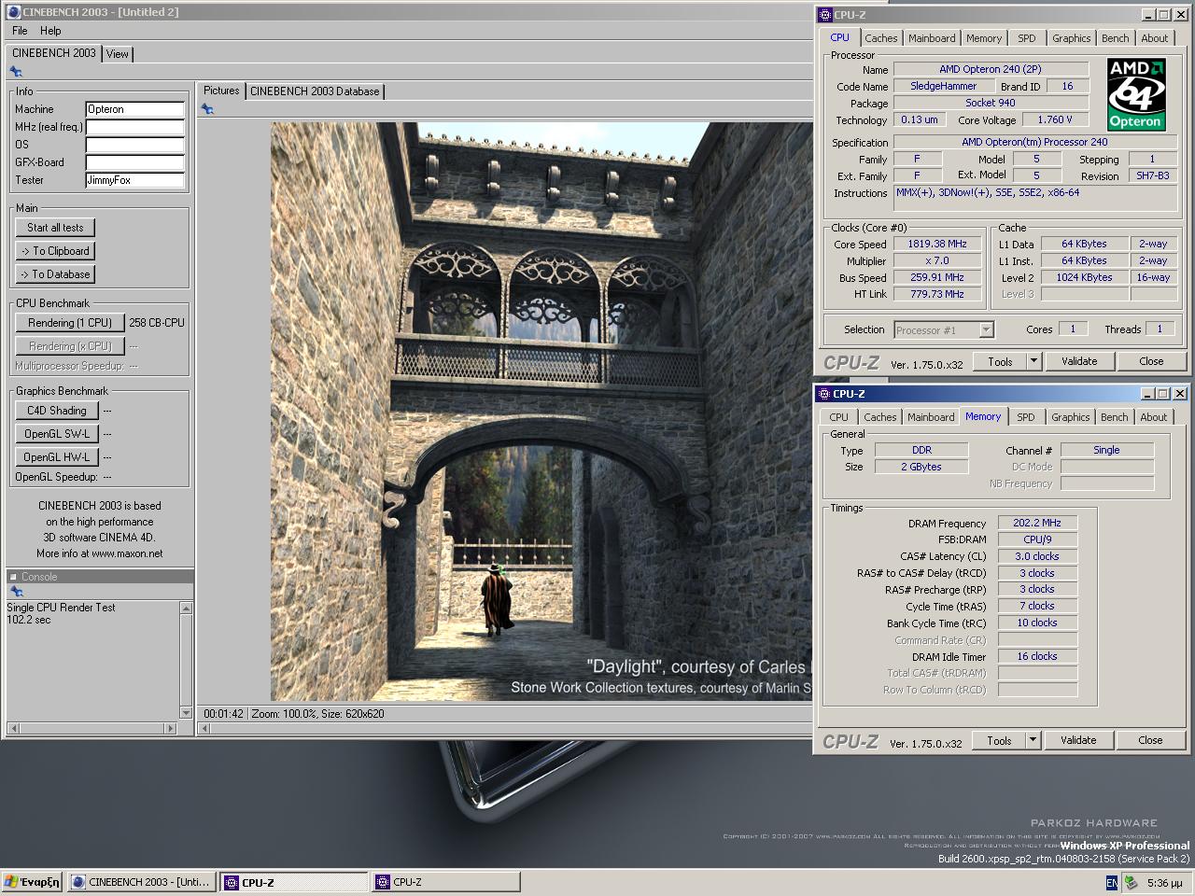1195x896 pixels.
Task: Select the CINEBENCH 2003 Database tab
Action: click(x=315, y=91)
